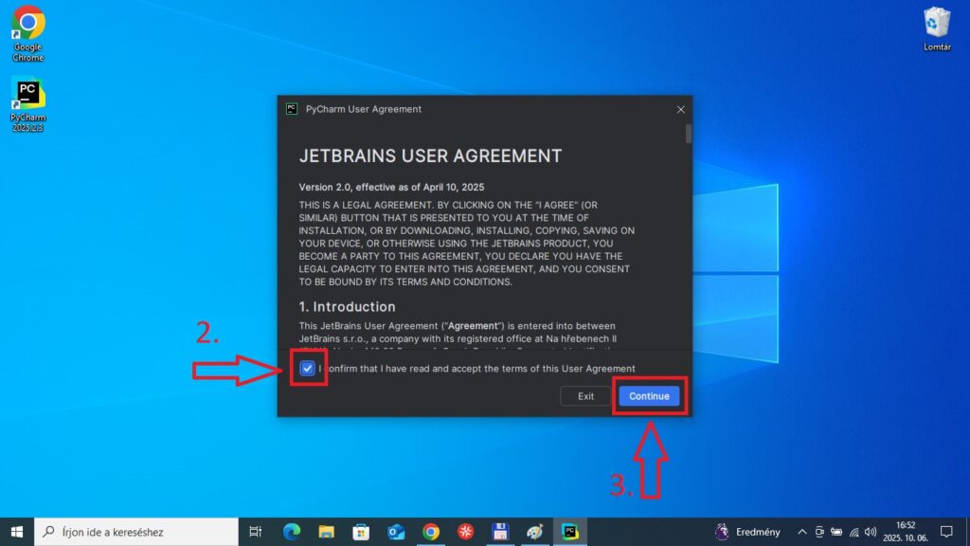970x546 pixels.
Task: Click the volume speaker tray icon
Action: pos(871,532)
